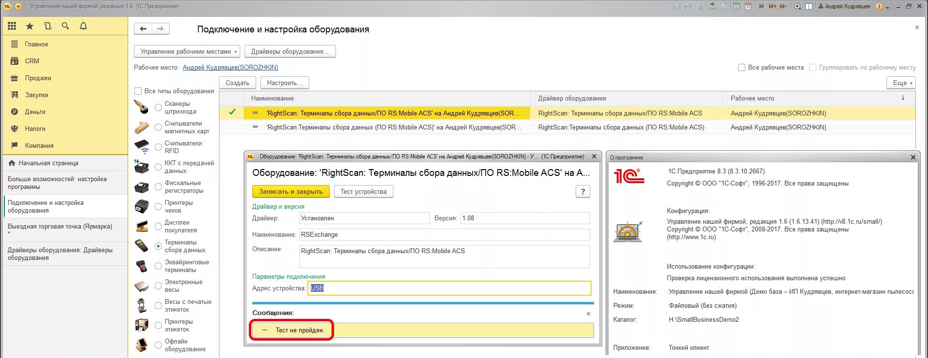Click the M+ memory add button

click(x=772, y=6)
